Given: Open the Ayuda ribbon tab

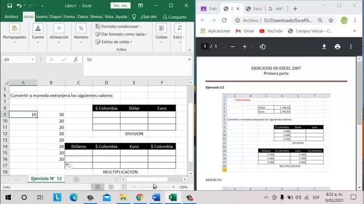Looking at the screenshot, I should coord(121,16).
